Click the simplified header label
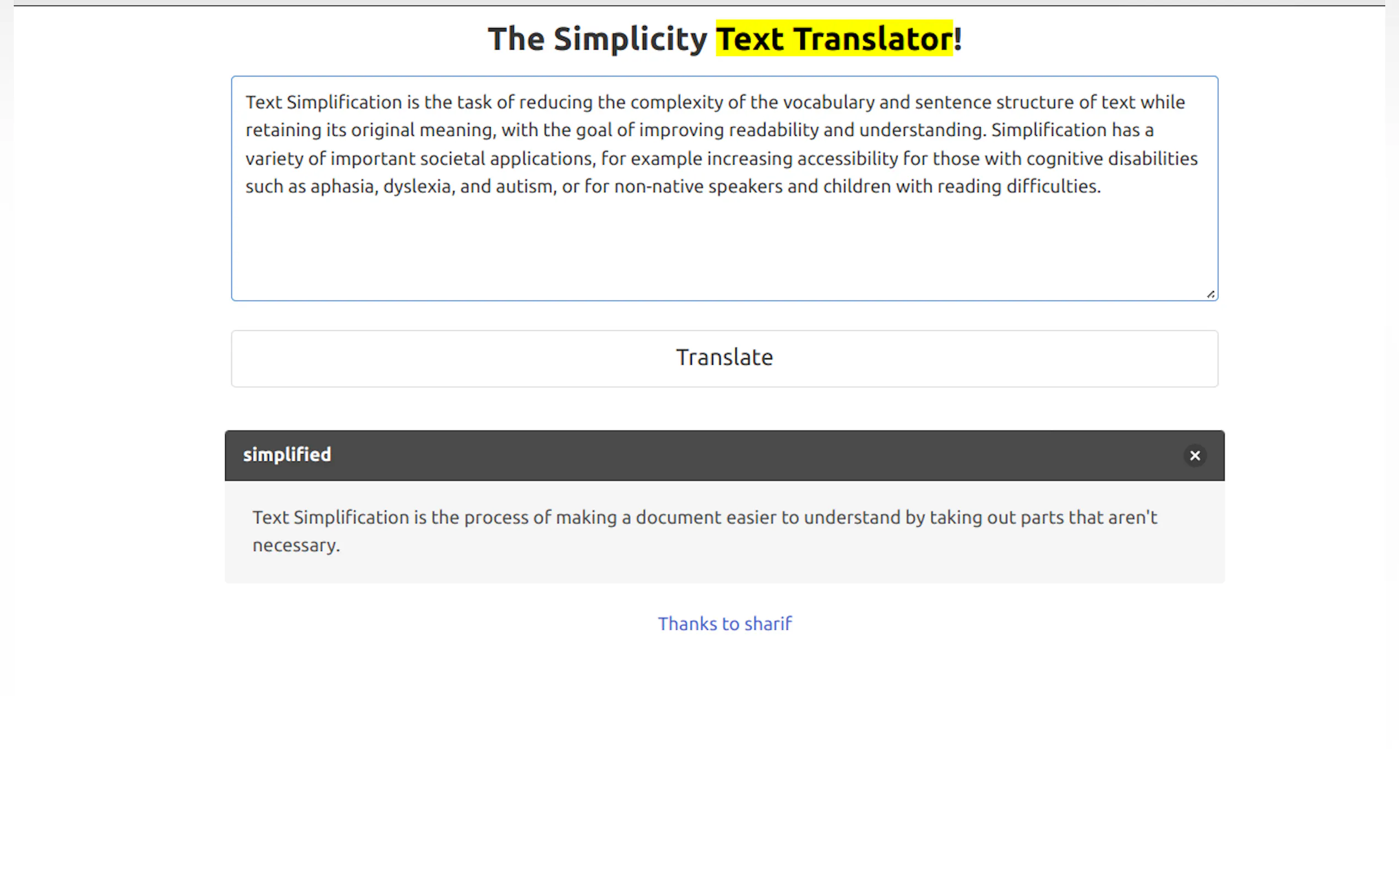Screen dimensions: 1399x874 tap(287, 455)
